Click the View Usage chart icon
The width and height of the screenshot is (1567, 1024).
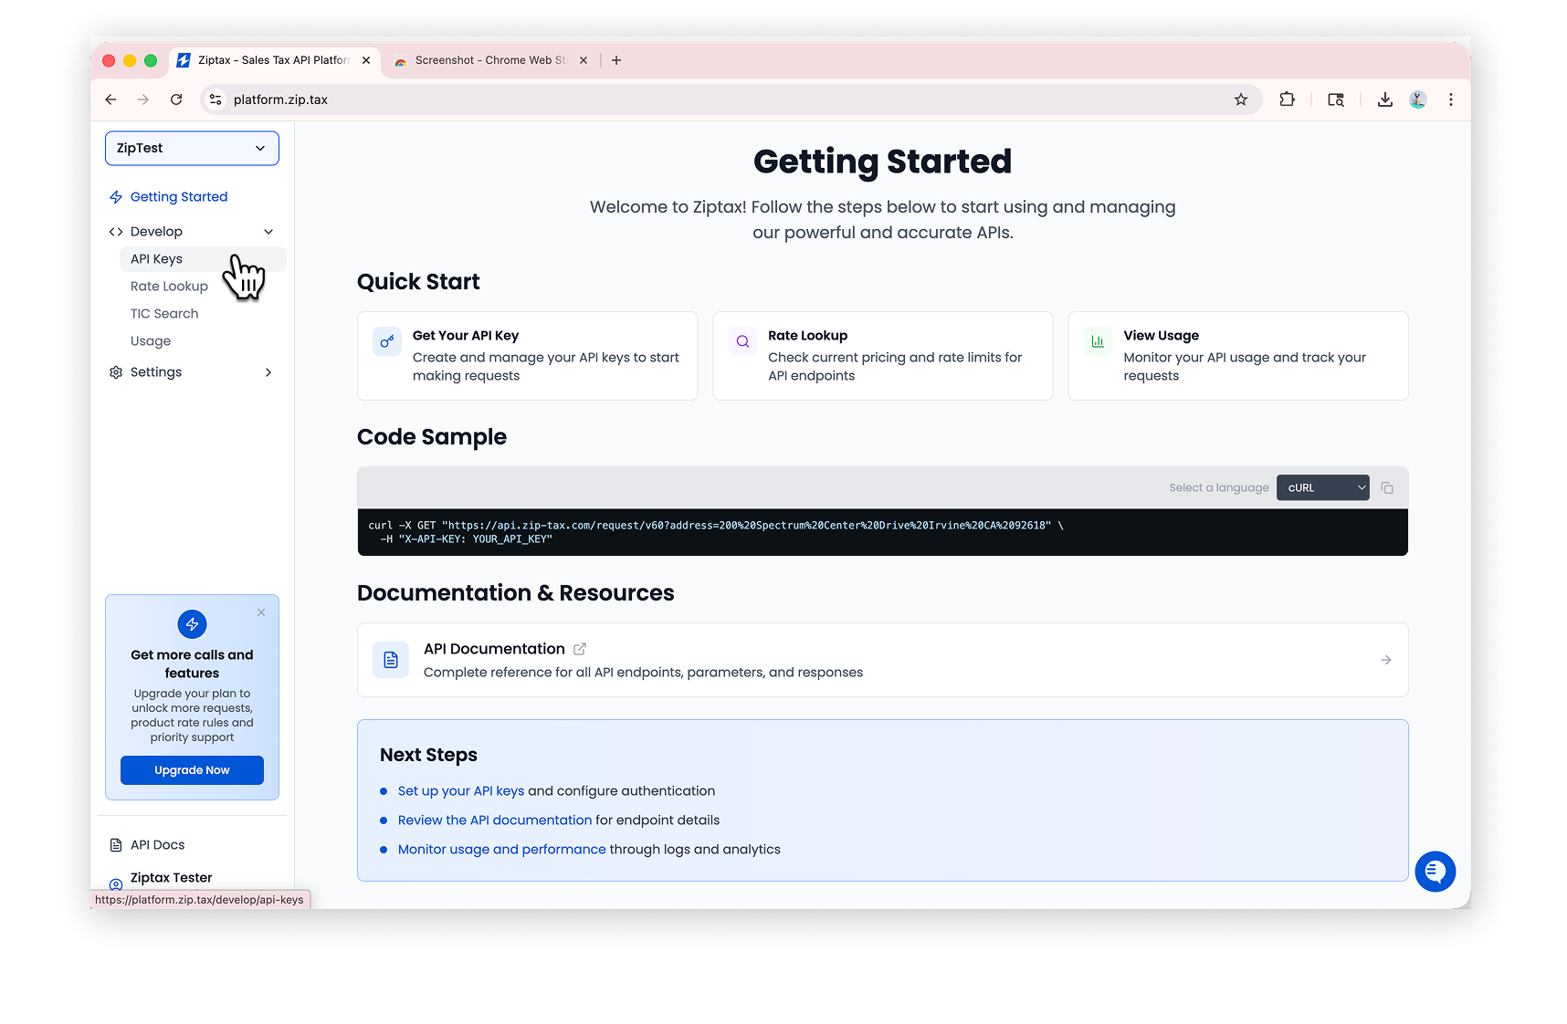1097,341
